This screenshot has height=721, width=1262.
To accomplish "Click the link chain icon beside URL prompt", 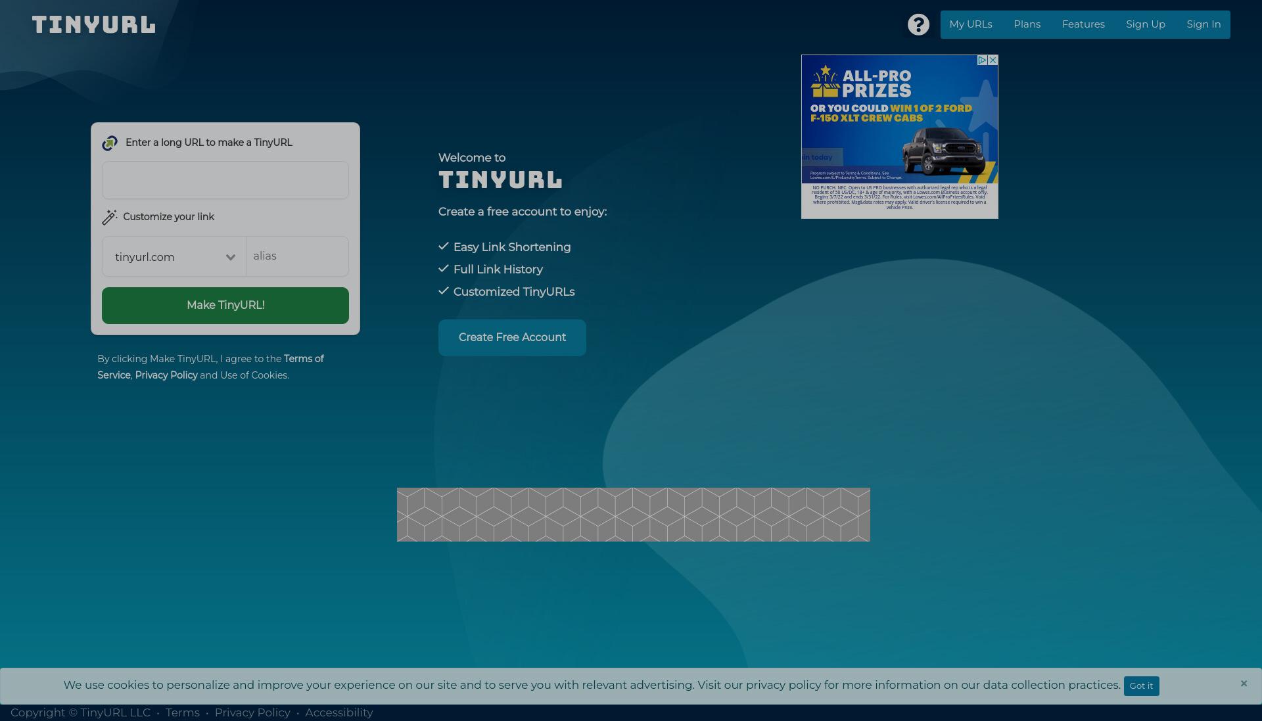I will click(110, 143).
